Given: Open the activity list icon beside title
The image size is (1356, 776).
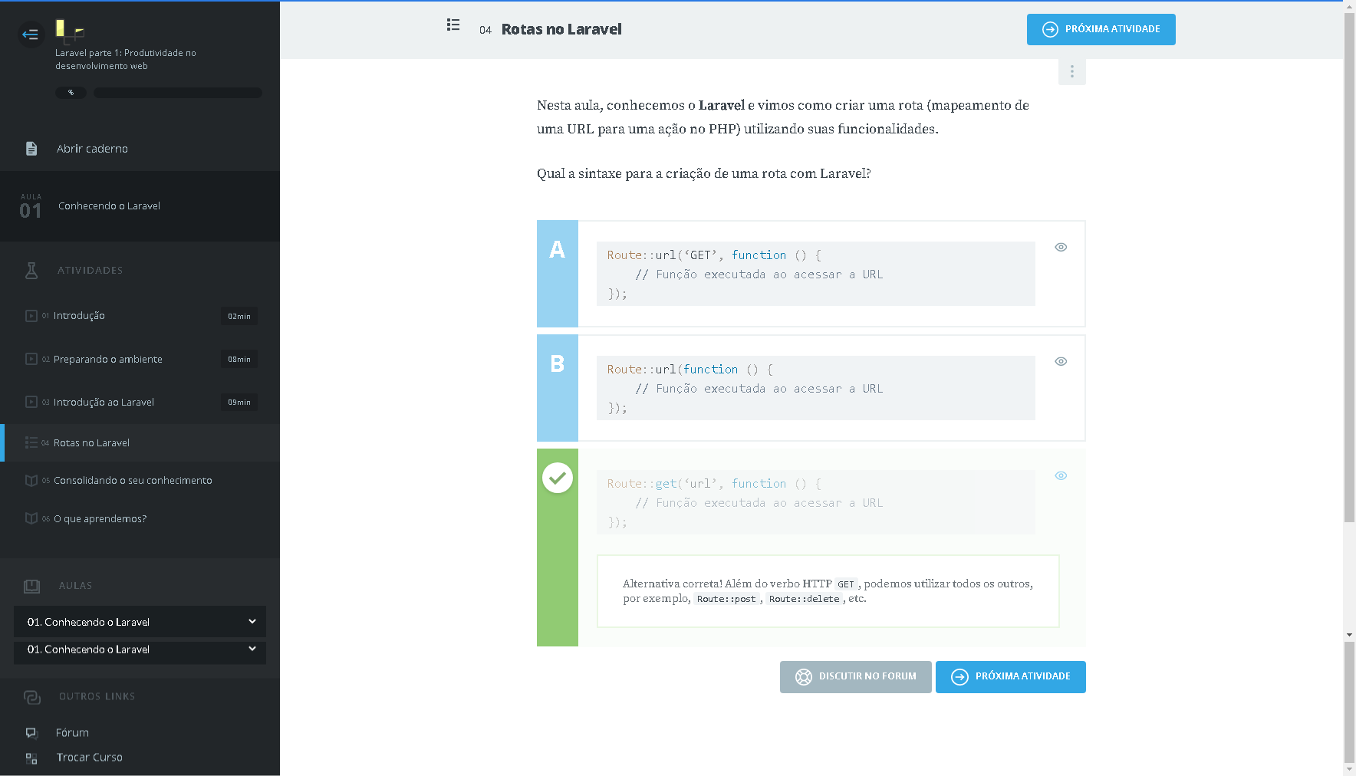Looking at the screenshot, I should [453, 25].
